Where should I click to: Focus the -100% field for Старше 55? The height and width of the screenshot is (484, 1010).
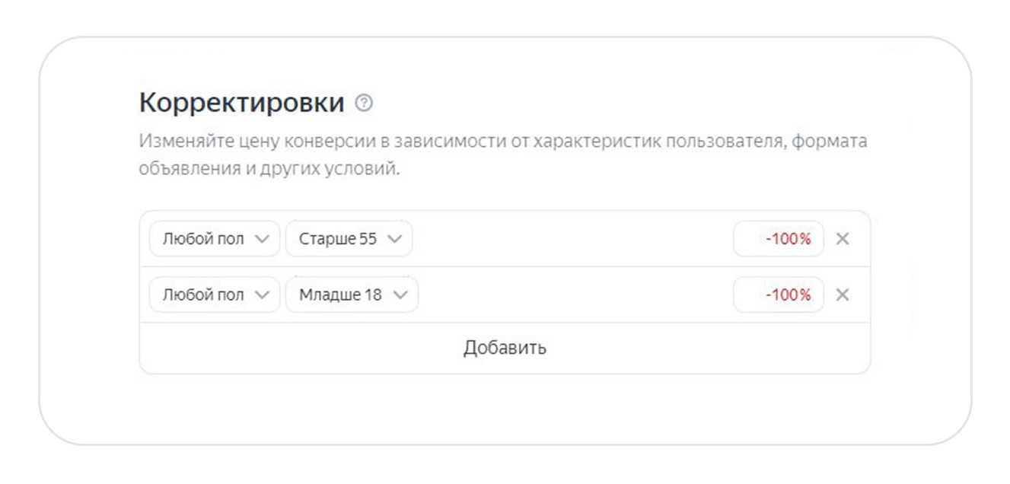coord(779,239)
